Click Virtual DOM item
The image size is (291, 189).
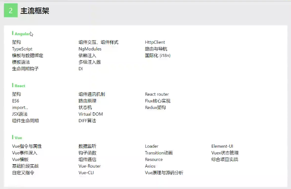pyautogui.click(x=91, y=114)
